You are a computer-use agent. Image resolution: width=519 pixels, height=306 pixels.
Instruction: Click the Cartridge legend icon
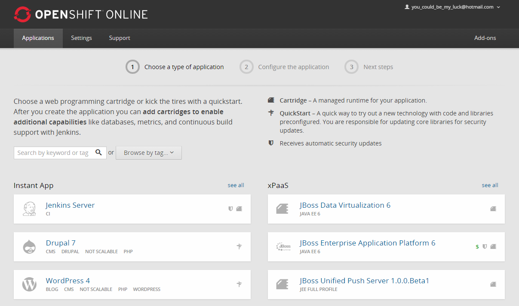(271, 100)
